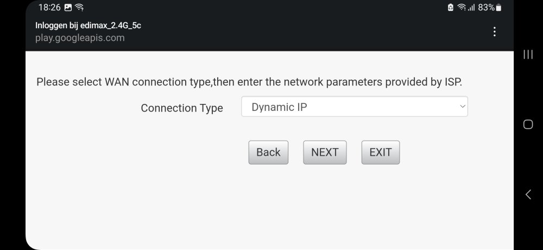Tap the Android recent apps button
The width and height of the screenshot is (543, 250).
527,54
